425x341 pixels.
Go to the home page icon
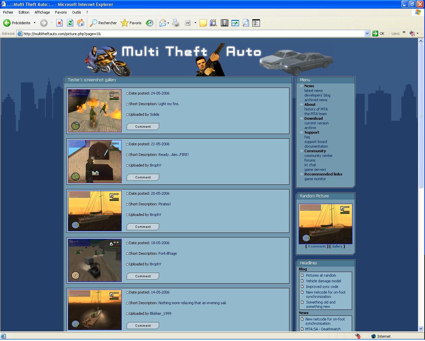point(81,23)
